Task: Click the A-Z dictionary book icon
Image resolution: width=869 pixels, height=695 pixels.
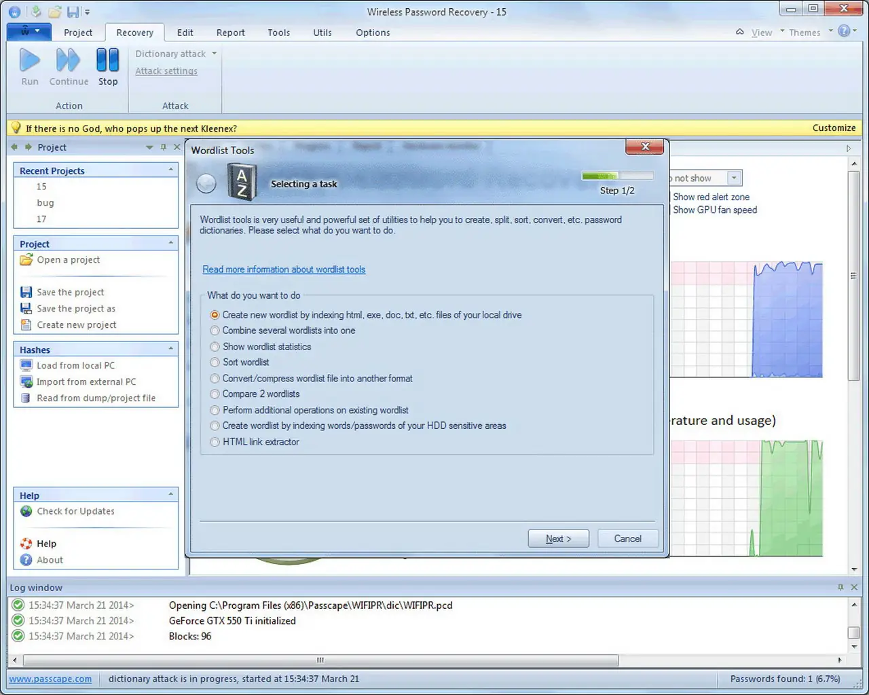Action: [242, 183]
